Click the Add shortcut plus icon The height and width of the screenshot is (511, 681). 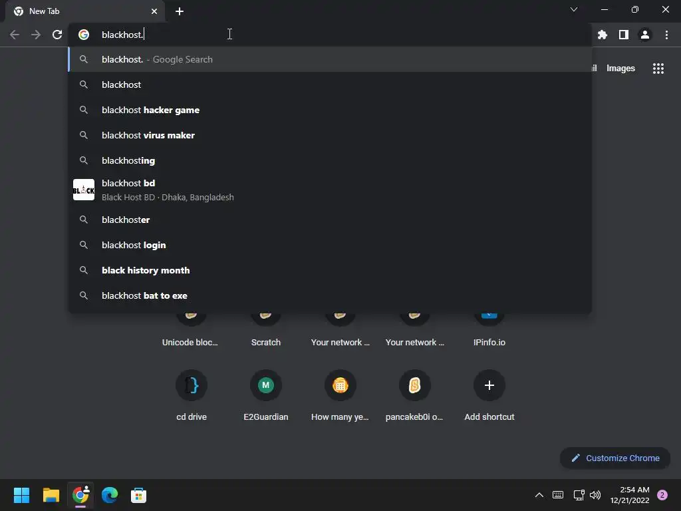tap(489, 385)
